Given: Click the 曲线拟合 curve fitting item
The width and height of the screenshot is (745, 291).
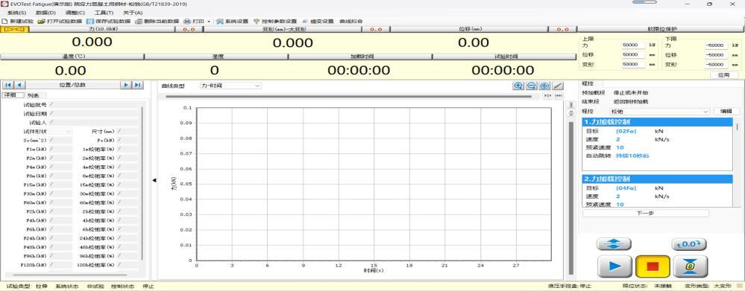Looking at the screenshot, I should click(351, 22).
